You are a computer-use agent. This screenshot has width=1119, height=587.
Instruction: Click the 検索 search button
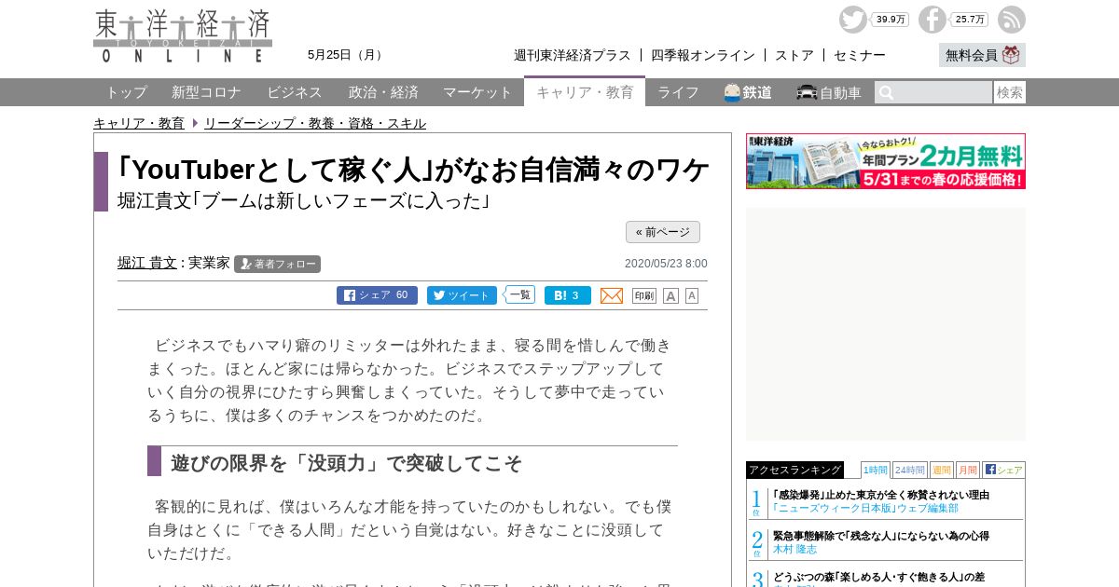coord(1010,92)
